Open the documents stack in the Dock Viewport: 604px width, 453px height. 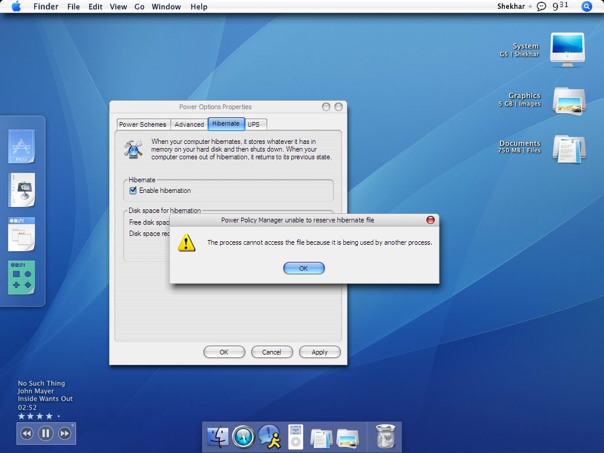pos(321,436)
